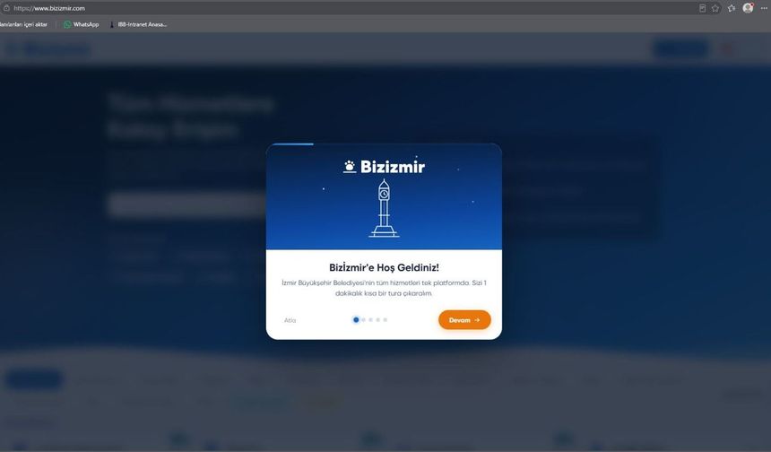Open the WhatsApp bookmark

[x=81, y=24]
